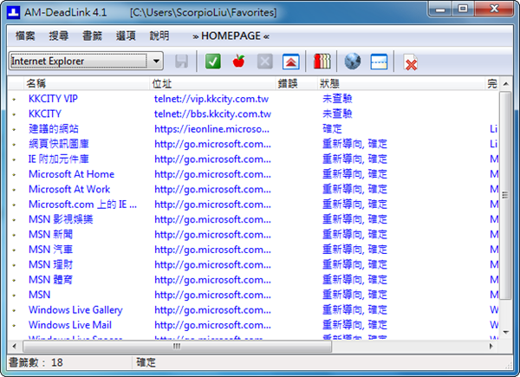
Task: Click the grayed-out save floppy disk icon
Action: (x=181, y=62)
